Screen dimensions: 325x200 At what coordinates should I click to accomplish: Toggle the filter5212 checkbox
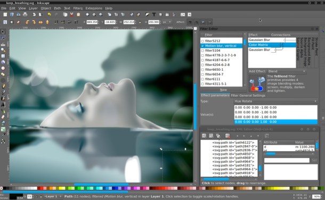click(202, 41)
